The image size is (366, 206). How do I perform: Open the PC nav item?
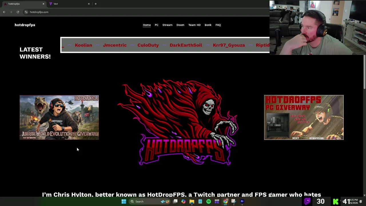[156, 25]
